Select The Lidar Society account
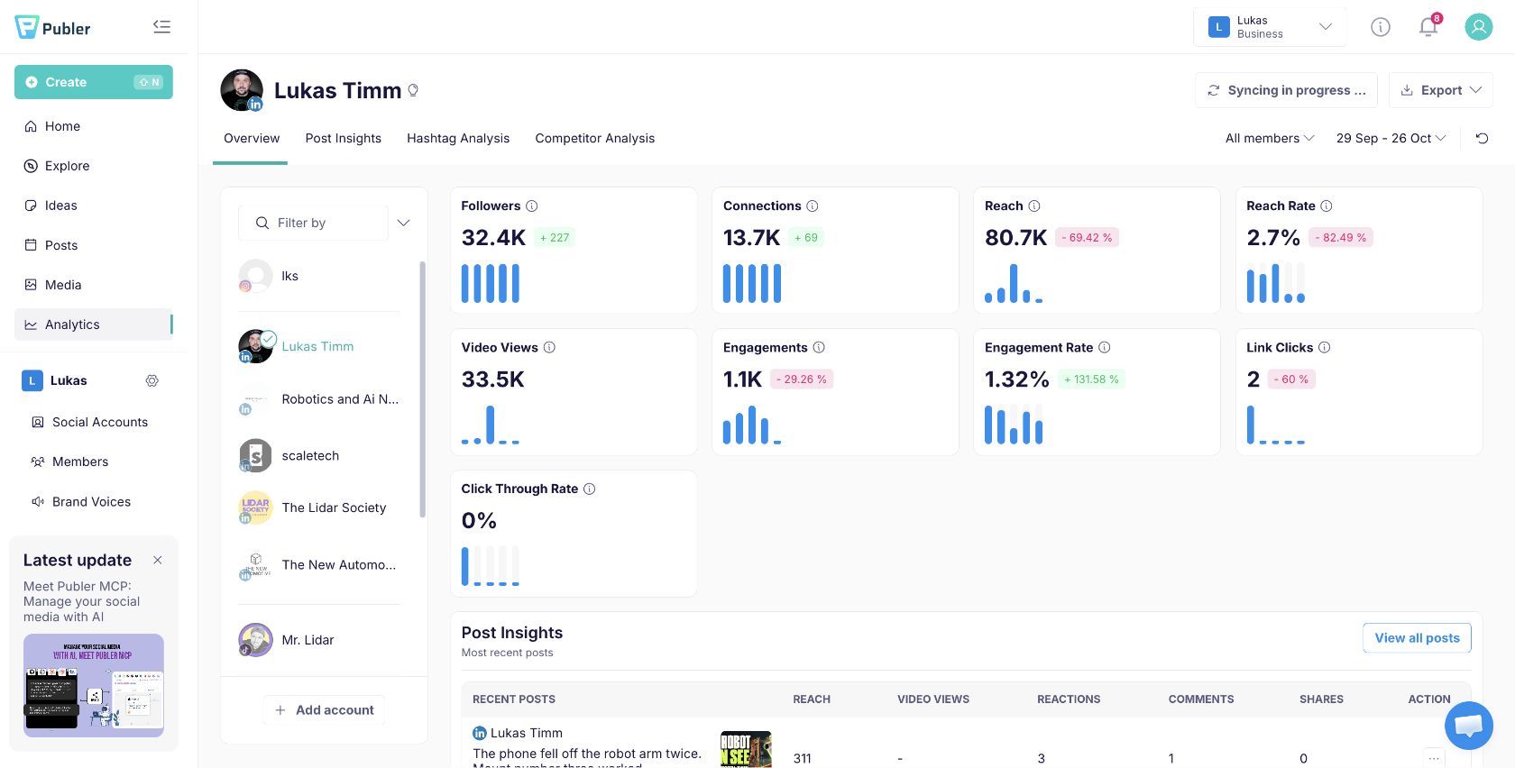 click(319, 508)
